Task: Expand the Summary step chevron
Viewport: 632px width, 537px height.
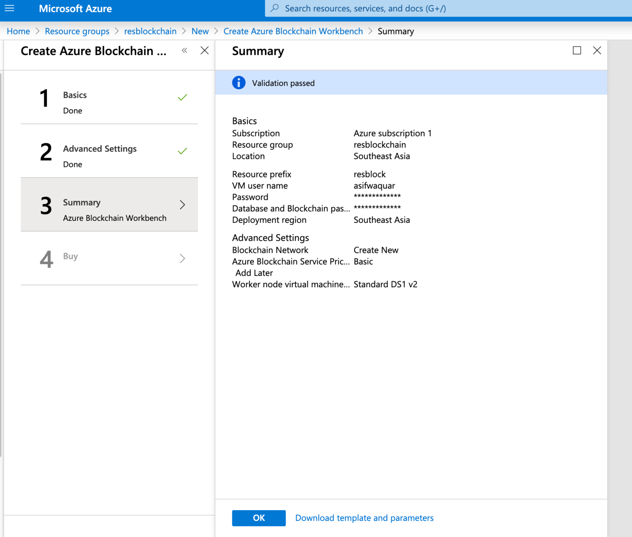Action: point(182,205)
